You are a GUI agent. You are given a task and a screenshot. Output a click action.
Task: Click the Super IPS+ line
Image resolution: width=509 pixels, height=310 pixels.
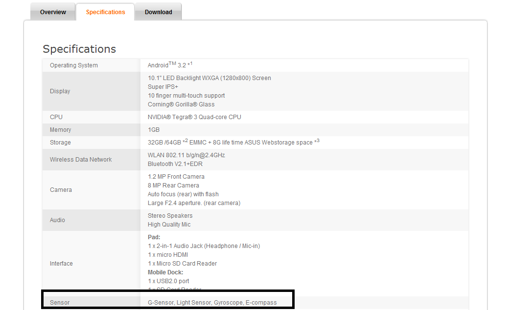tap(163, 87)
